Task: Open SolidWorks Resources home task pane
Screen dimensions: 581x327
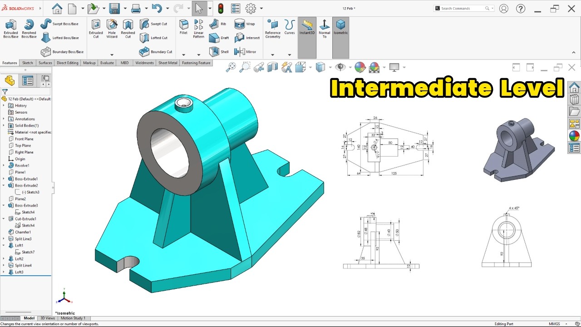Action: tap(574, 87)
